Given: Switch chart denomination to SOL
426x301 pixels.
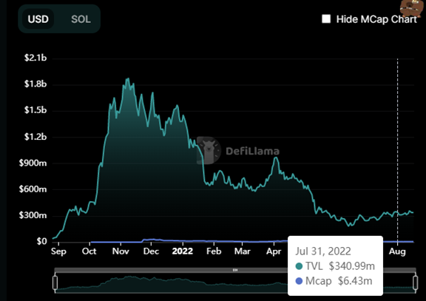Looking at the screenshot, I should (81, 19).
